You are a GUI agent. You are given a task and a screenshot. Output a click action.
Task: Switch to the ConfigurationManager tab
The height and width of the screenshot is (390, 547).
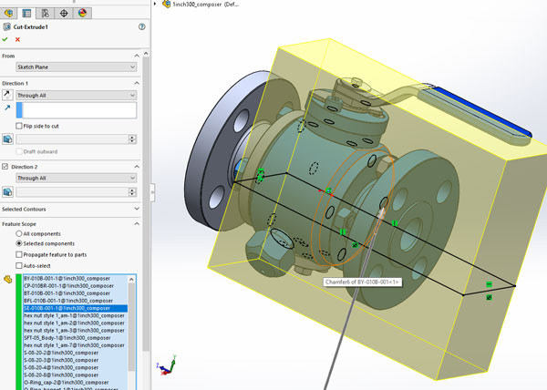coord(45,12)
